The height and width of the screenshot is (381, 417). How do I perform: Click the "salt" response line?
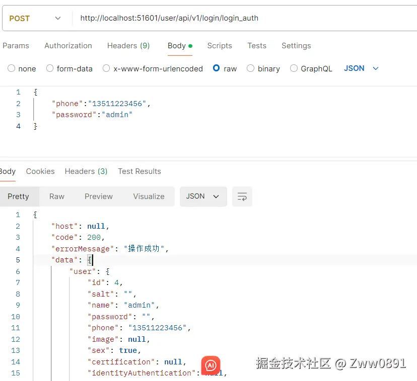click(112, 294)
